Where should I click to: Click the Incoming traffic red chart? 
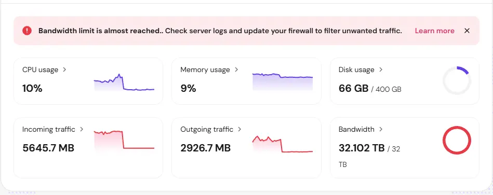[124, 142]
